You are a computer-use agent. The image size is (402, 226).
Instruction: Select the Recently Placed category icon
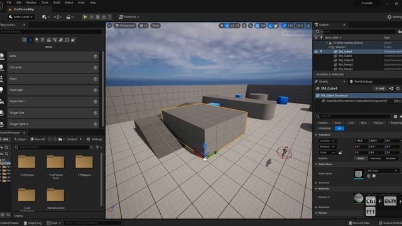coord(24,40)
